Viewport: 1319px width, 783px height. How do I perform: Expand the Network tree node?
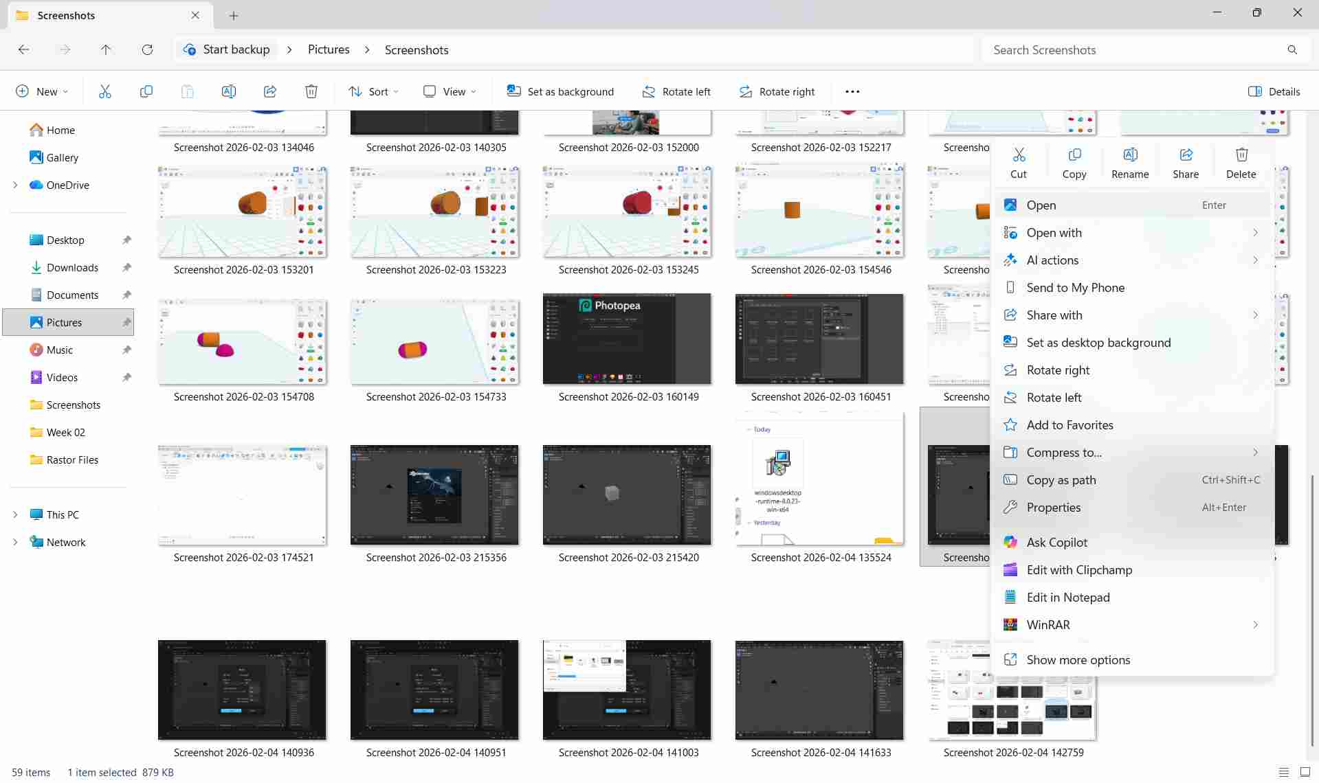pos(15,542)
